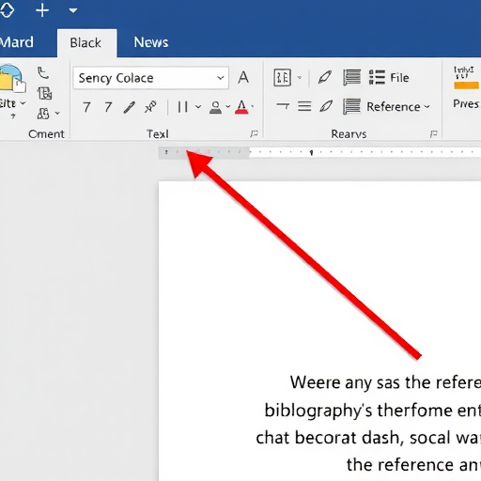Click the orange style swatch above Pives
The width and height of the screenshot is (481, 481).
(x=466, y=85)
